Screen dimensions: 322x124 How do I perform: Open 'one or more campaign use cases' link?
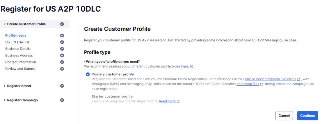tap(271, 79)
